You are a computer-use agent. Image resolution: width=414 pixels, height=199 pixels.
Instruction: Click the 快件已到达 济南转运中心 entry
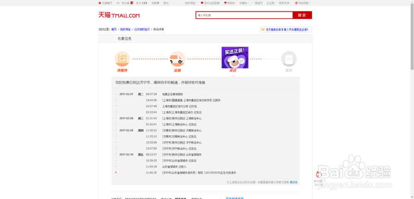pyautogui.click(x=182, y=130)
